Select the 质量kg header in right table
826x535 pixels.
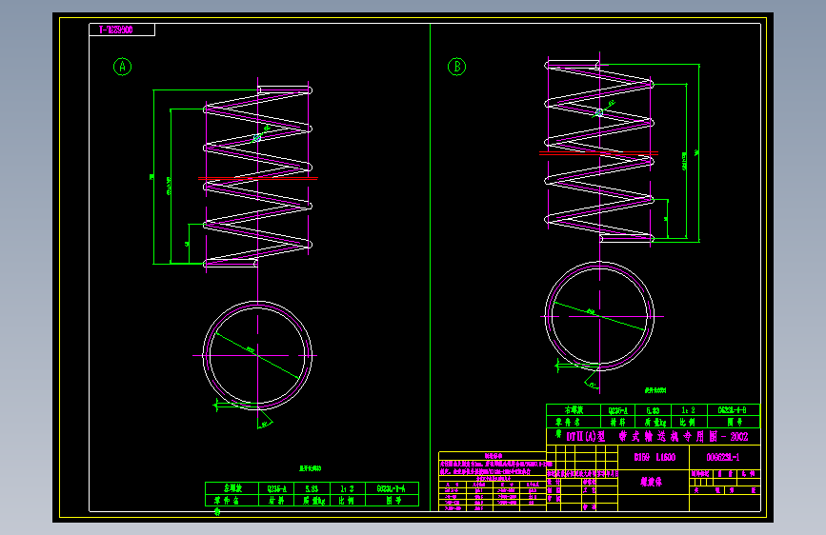tap(653, 422)
